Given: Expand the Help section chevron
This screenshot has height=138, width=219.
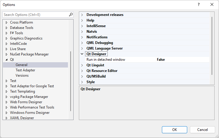Looking at the screenshot, I should click(82, 20).
